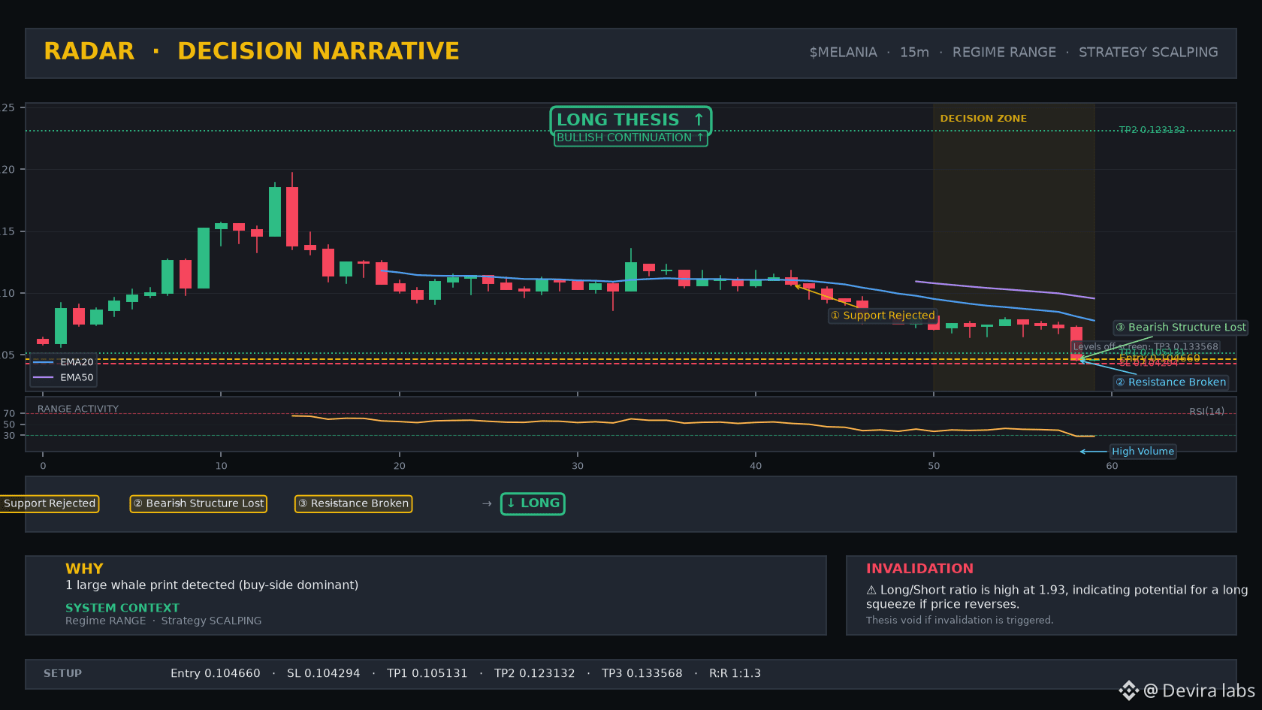The image size is (1262, 710).
Task: Click the x-axis tick label 40
Action: click(756, 466)
